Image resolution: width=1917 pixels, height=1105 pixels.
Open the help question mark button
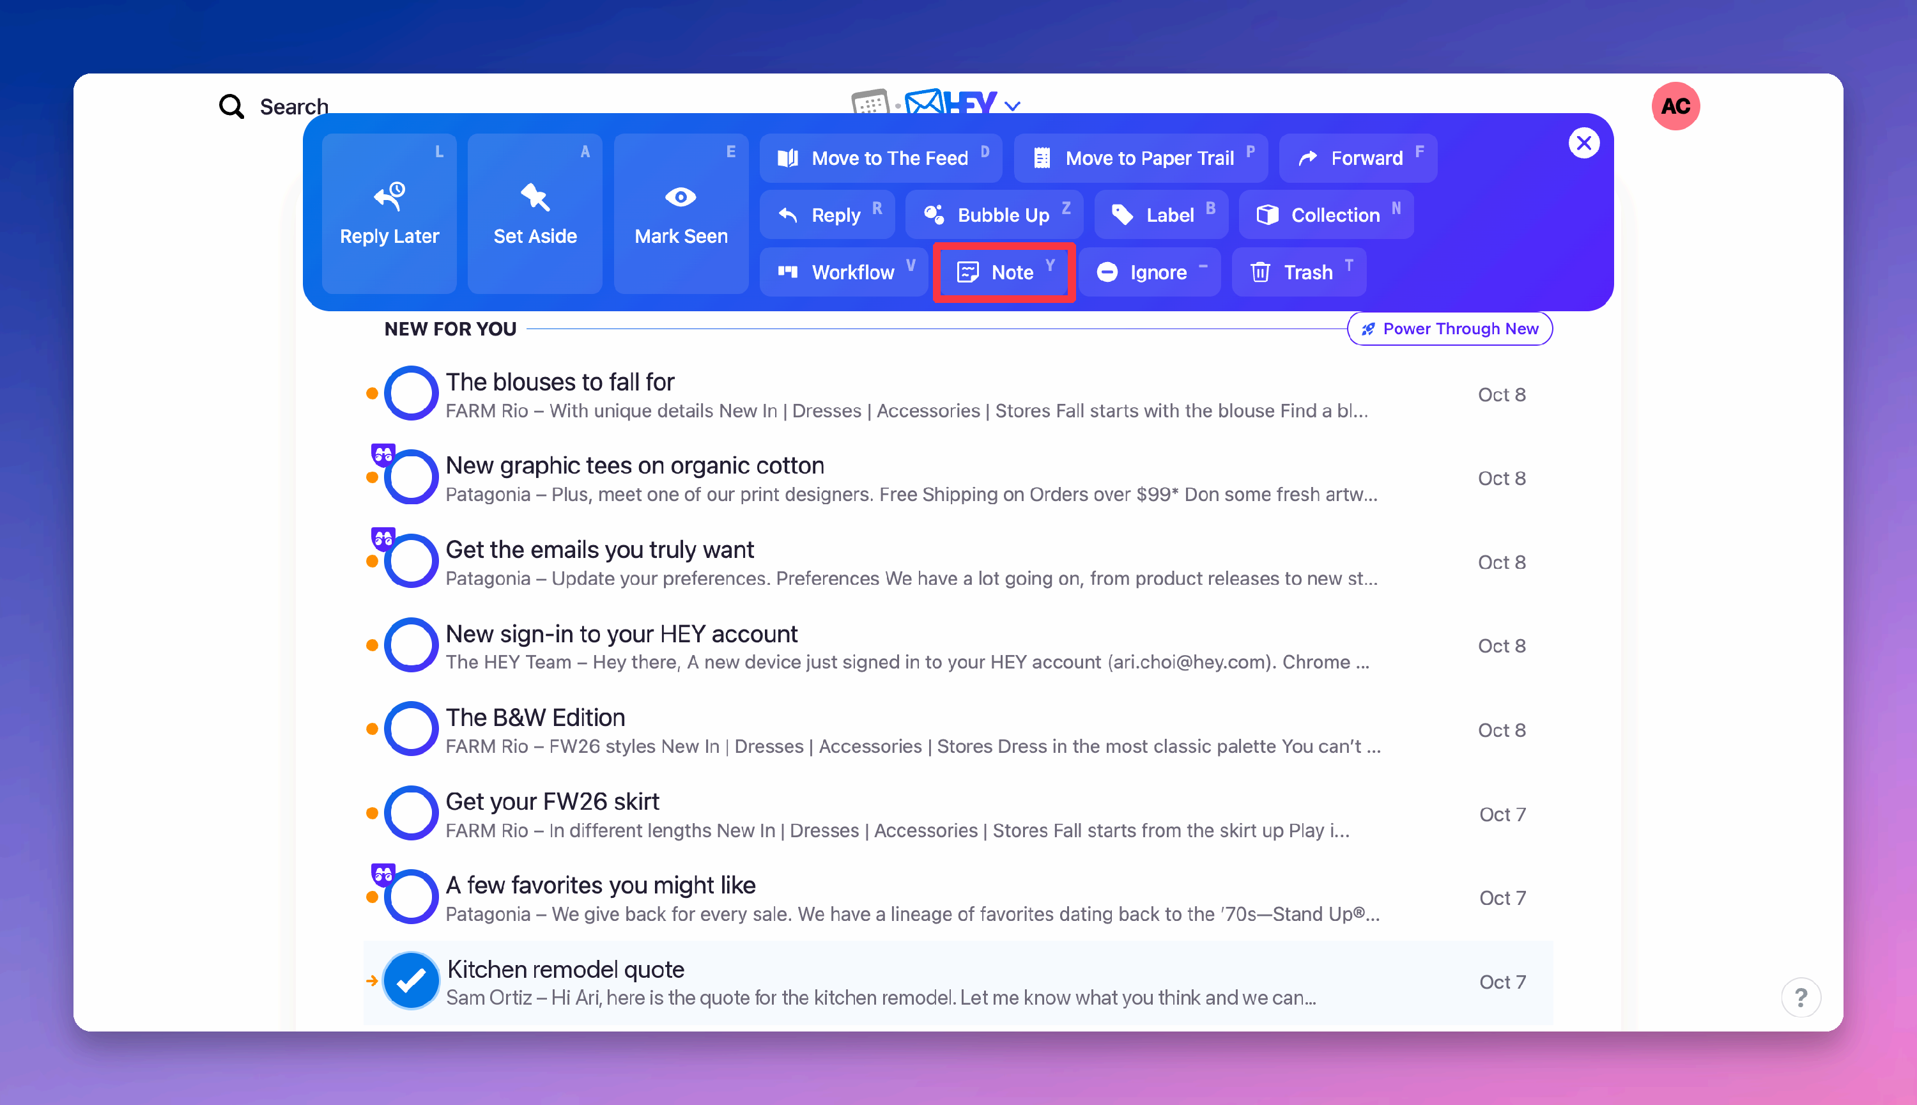tap(1800, 997)
